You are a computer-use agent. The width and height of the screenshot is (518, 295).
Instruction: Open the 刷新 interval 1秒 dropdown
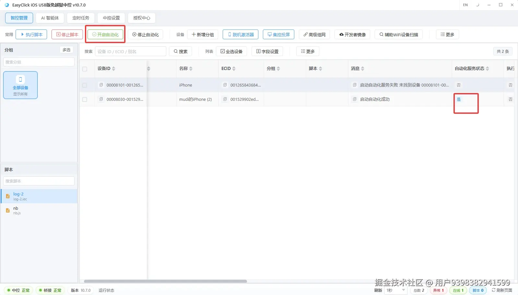396,290
